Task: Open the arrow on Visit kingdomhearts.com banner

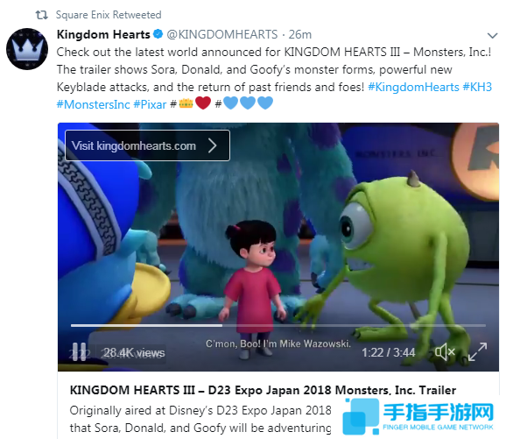Action: (213, 145)
